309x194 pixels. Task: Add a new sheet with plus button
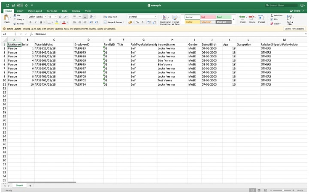click(30, 185)
